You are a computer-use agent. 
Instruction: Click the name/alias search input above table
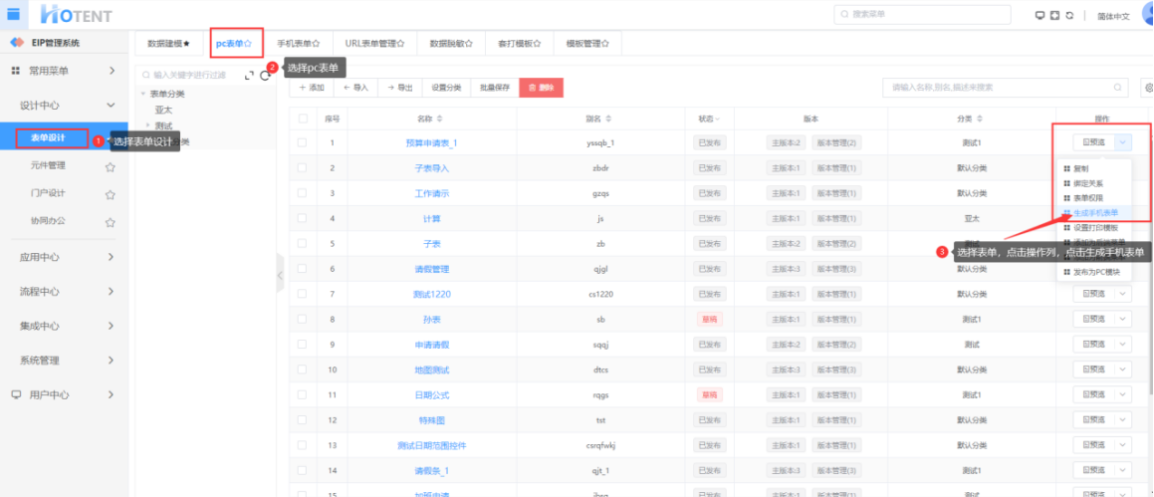tap(1006, 88)
